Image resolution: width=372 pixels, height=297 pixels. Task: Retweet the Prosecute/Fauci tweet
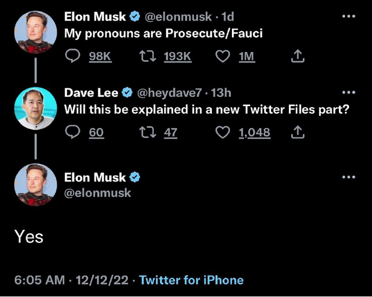point(148,56)
